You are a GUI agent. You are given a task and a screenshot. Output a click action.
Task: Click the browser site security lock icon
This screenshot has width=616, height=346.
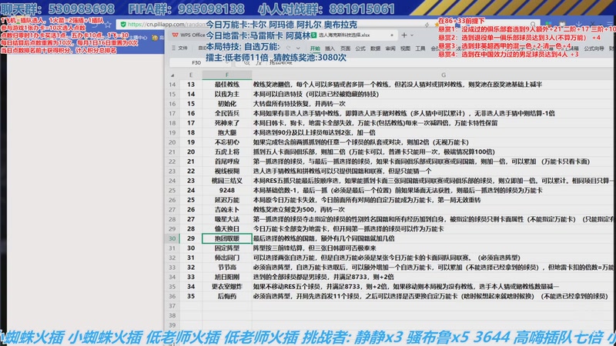123,25
